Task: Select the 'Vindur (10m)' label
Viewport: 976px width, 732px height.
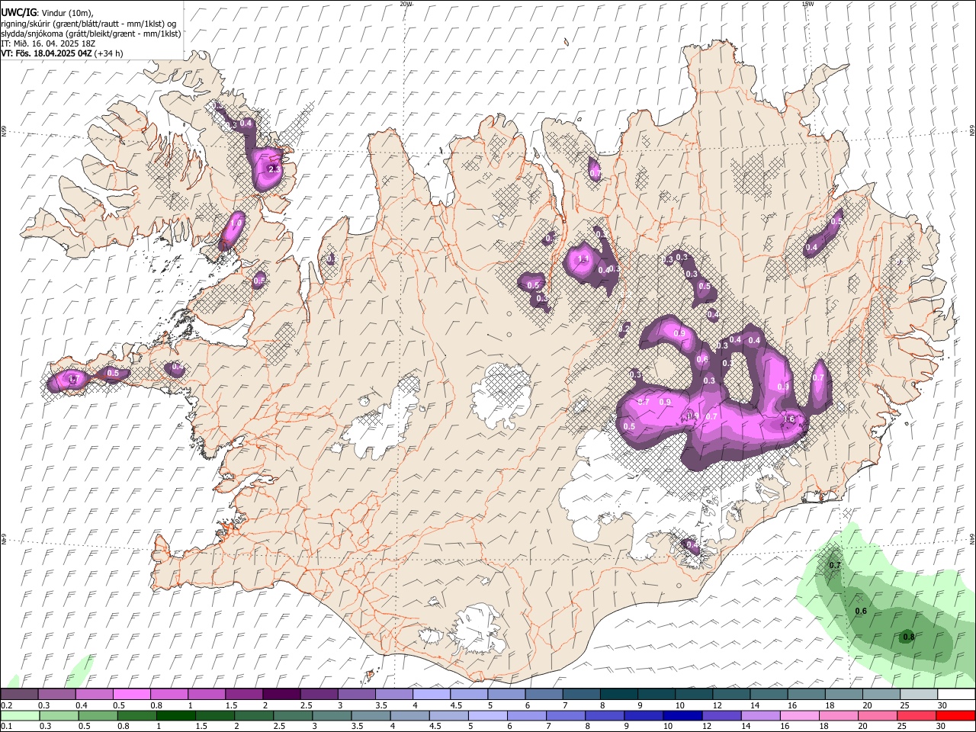Action: pos(66,13)
